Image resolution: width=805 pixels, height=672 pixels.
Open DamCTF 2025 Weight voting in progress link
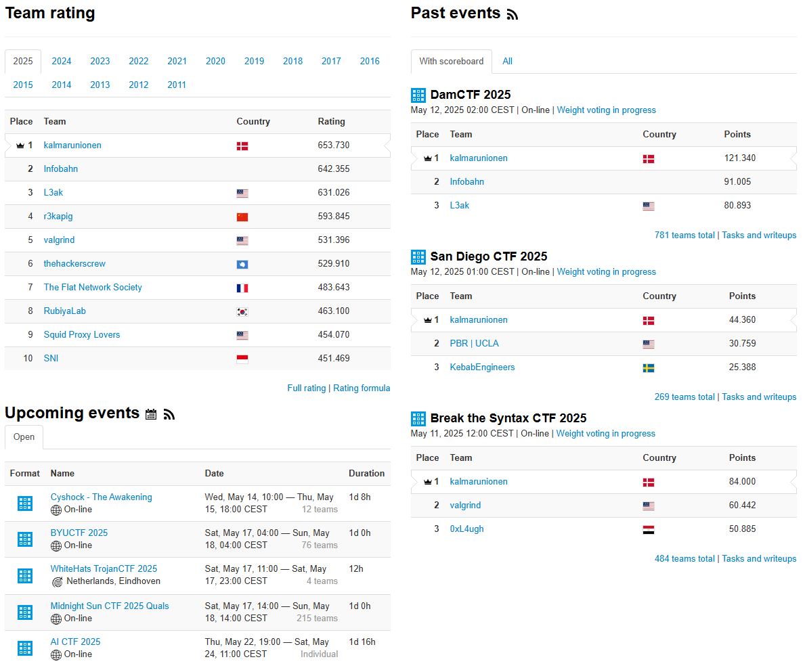(607, 110)
